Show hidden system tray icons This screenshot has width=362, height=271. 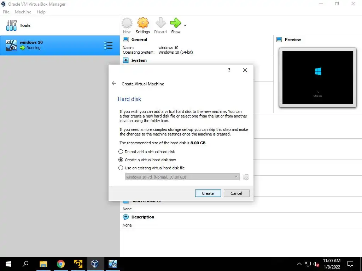(299, 264)
